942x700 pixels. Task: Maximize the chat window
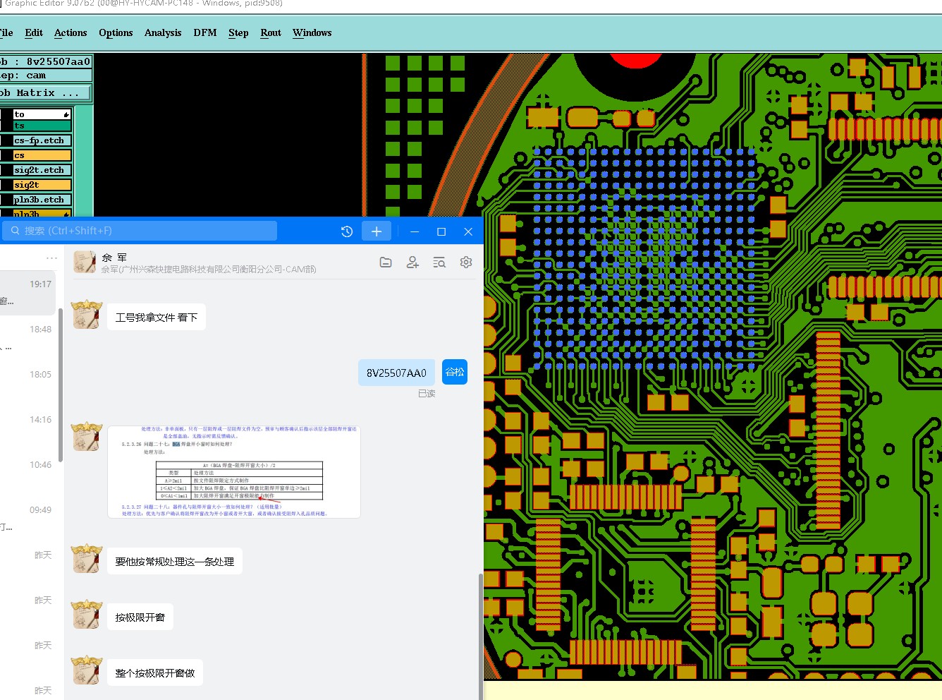441,231
